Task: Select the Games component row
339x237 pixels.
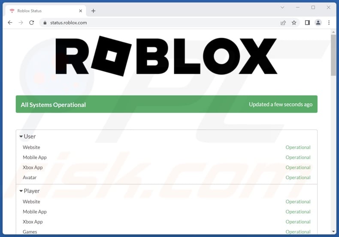Action: coord(166,231)
